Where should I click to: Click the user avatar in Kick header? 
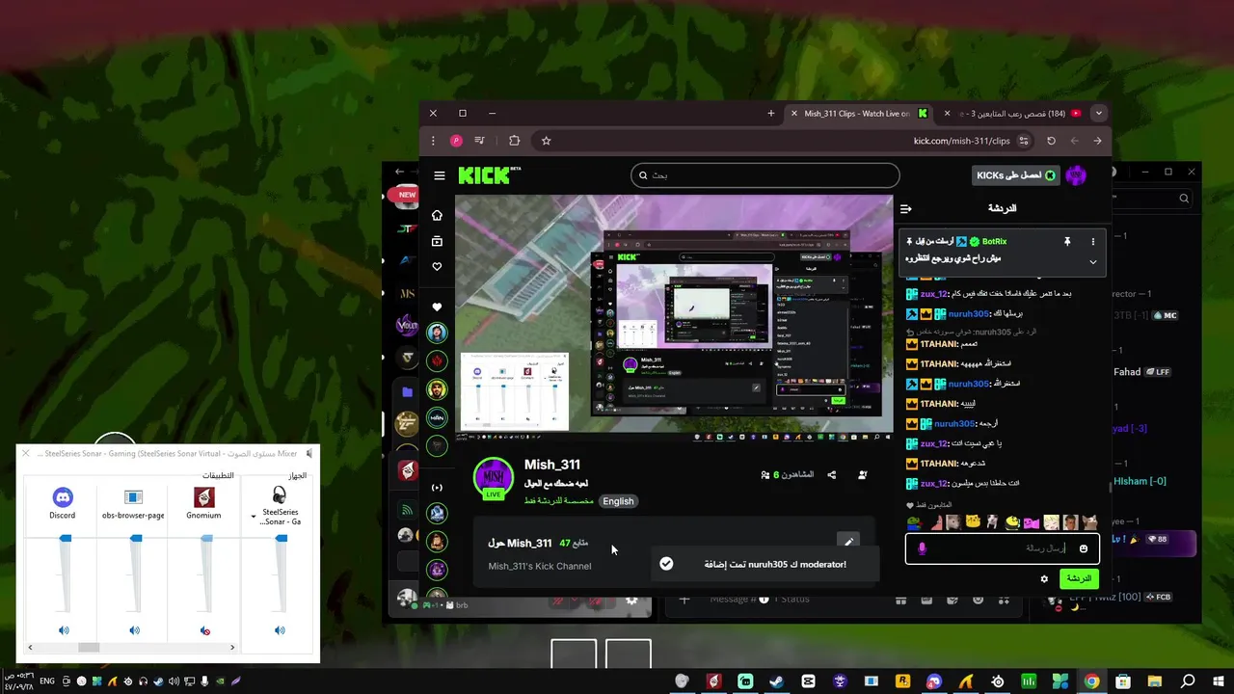(x=1076, y=175)
